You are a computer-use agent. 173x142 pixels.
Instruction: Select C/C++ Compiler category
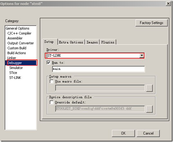19,33
